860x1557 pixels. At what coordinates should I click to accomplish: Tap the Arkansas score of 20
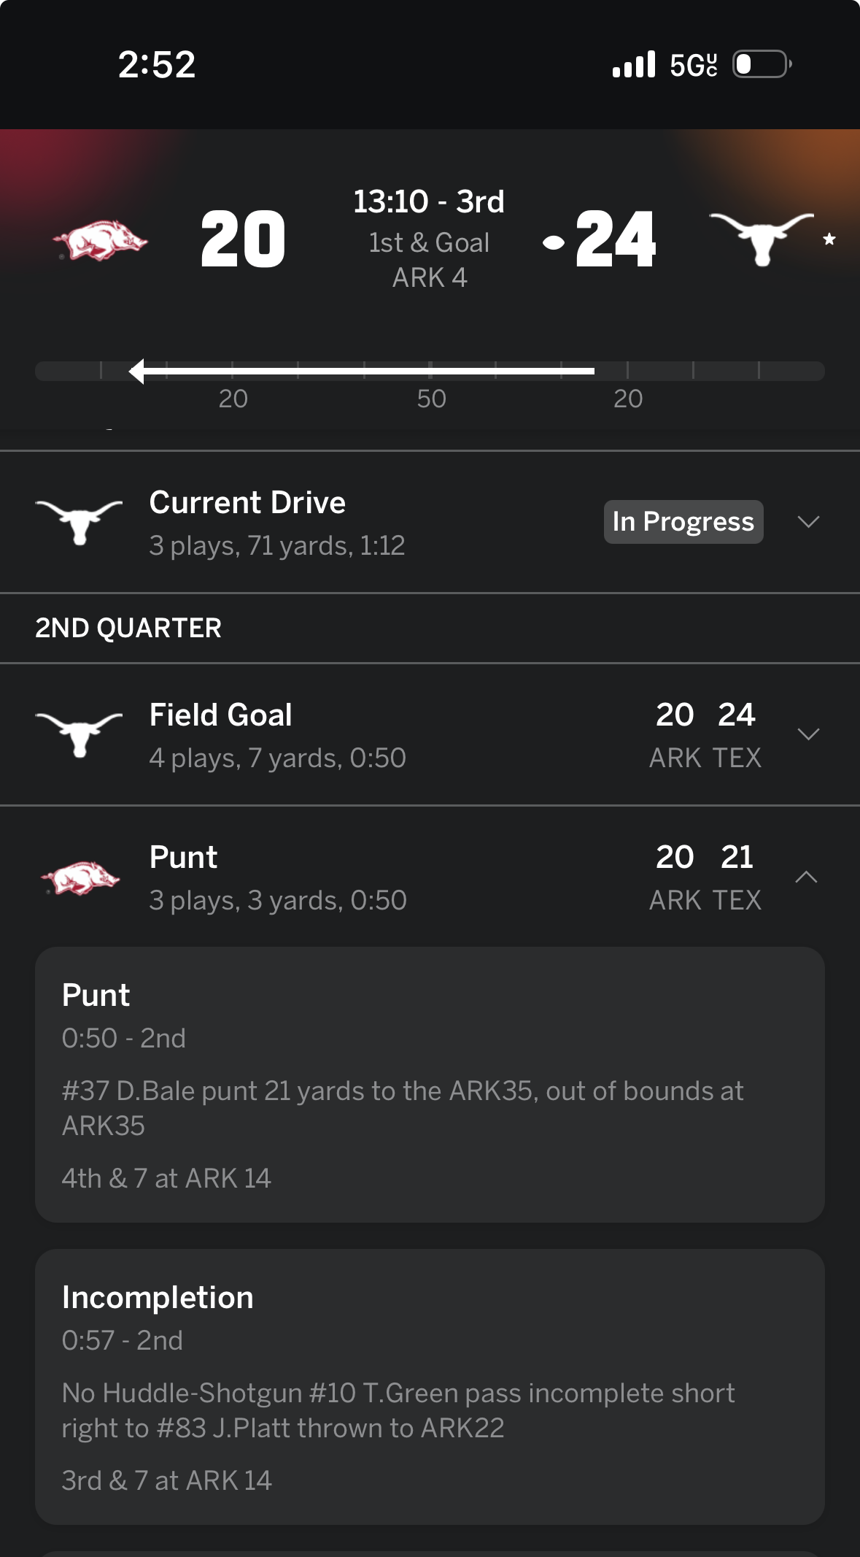(243, 239)
